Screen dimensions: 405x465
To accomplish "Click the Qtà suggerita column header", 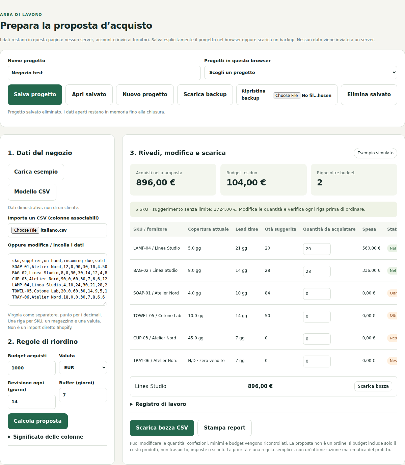I will point(280,229).
